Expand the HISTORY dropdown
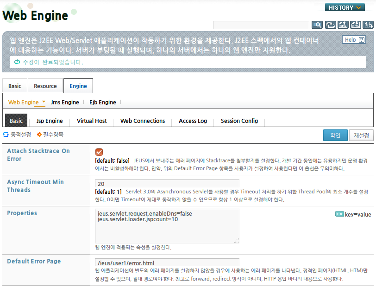This screenshot has height=288, width=376. tap(345, 7)
